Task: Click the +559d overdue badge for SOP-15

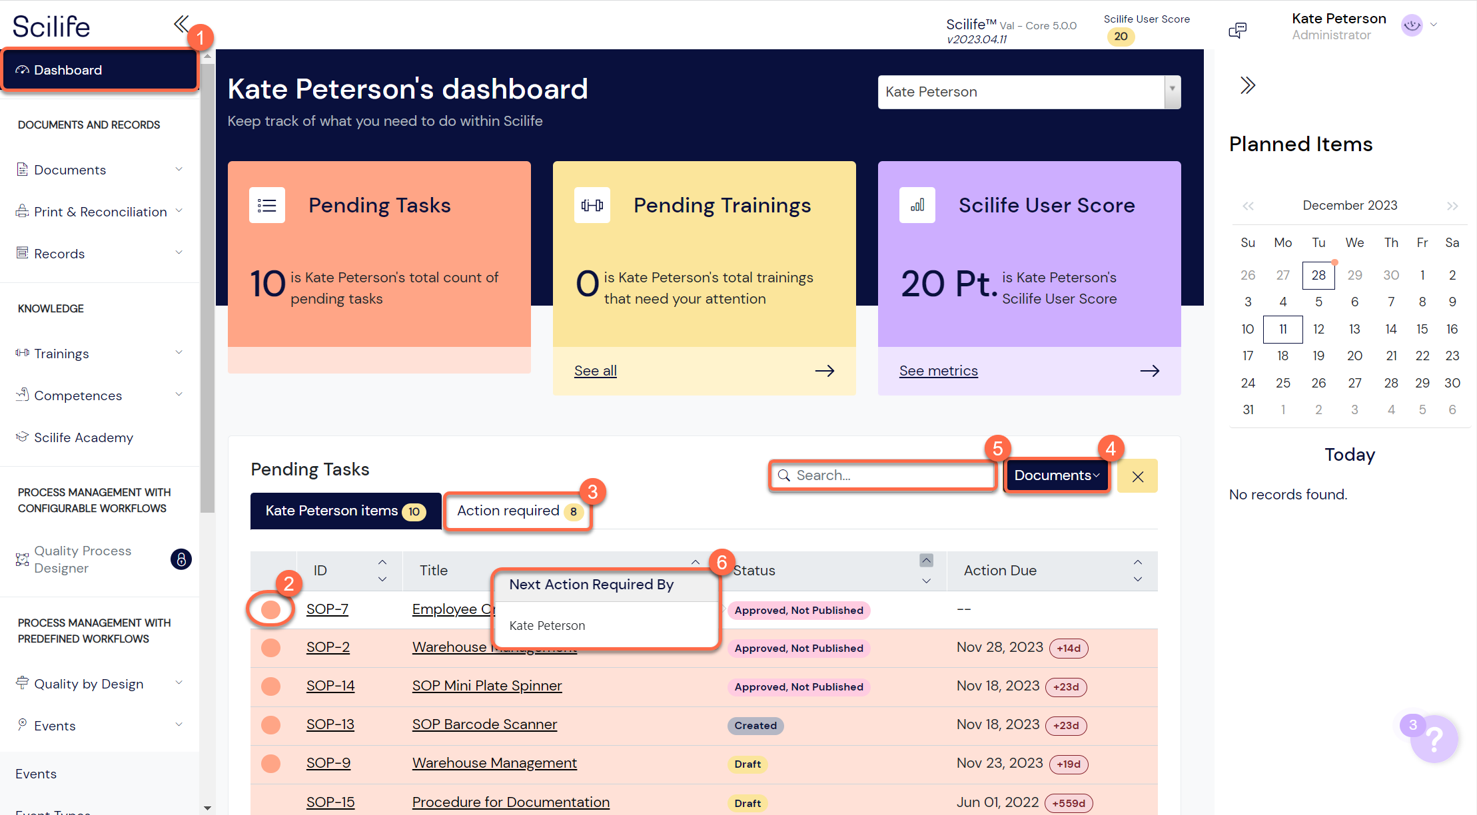Action: 1069,803
